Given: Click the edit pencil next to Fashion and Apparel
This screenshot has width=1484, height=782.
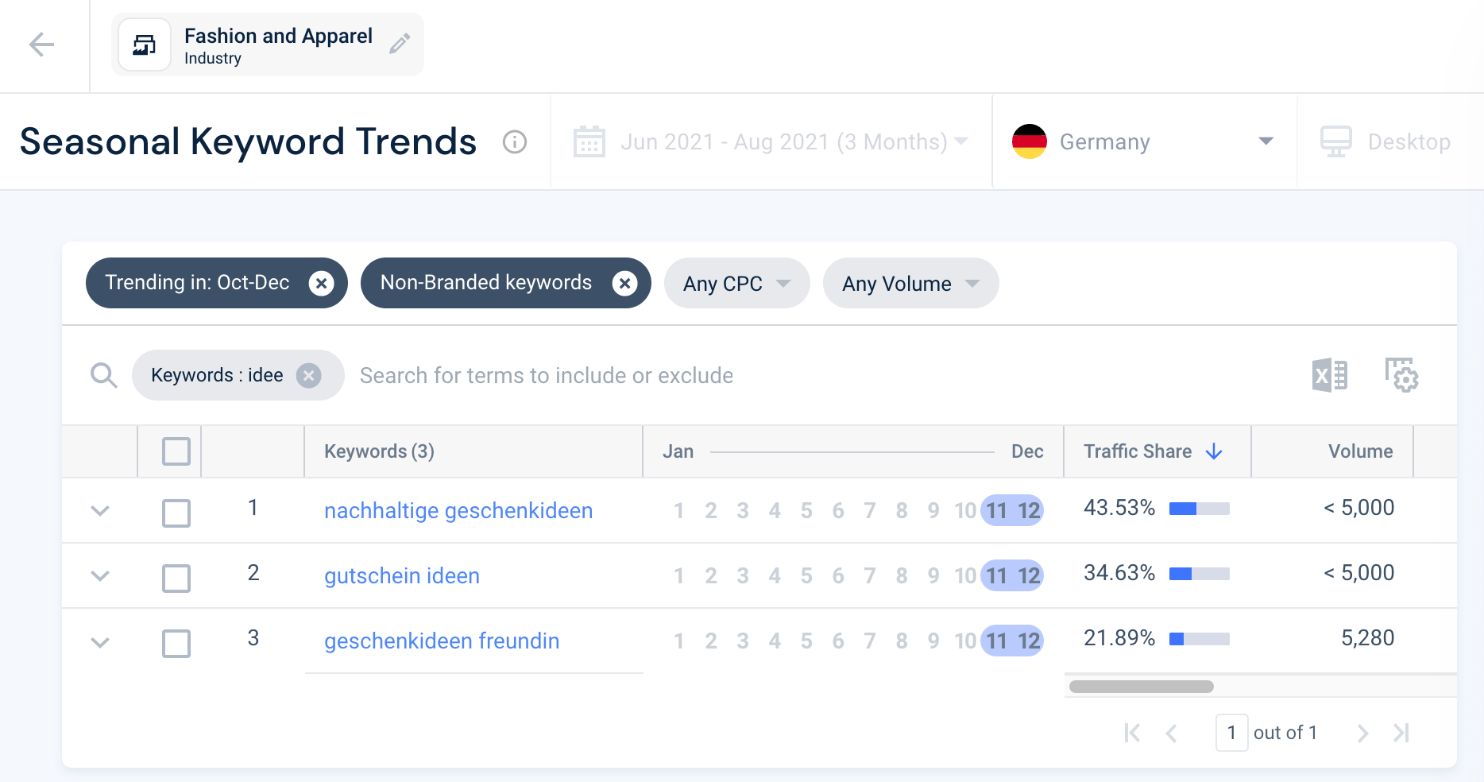Looking at the screenshot, I should coord(400,44).
